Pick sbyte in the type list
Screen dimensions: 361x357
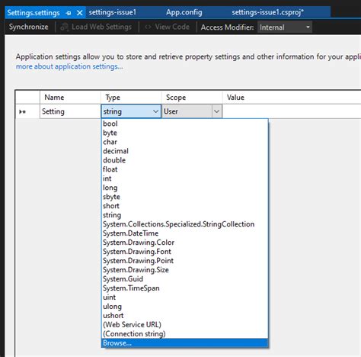point(184,197)
